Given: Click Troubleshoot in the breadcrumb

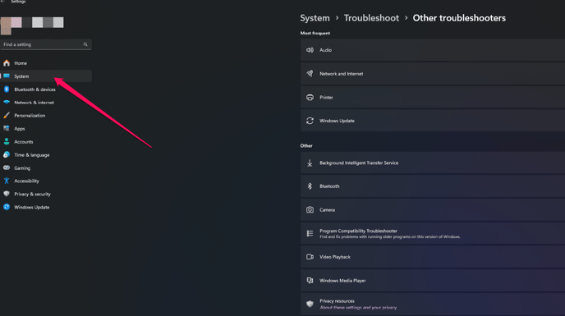Looking at the screenshot, I should click(371, 18).
